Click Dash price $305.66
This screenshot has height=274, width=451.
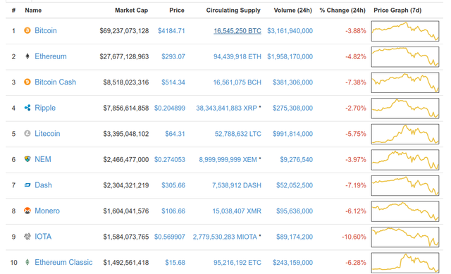coord(173,185)
